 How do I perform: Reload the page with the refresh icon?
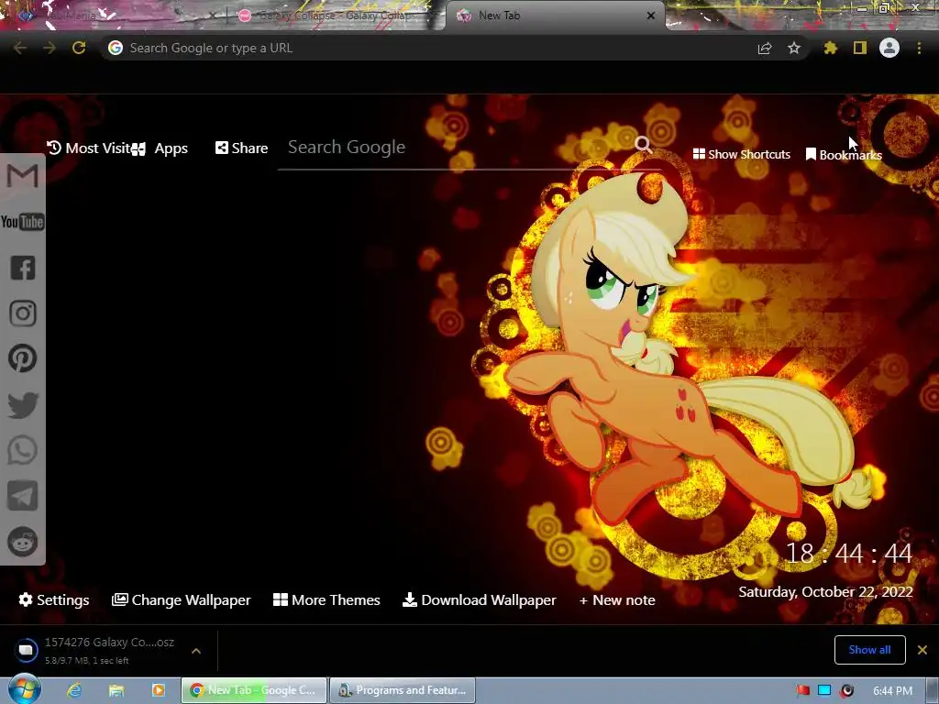click(79, 48)
